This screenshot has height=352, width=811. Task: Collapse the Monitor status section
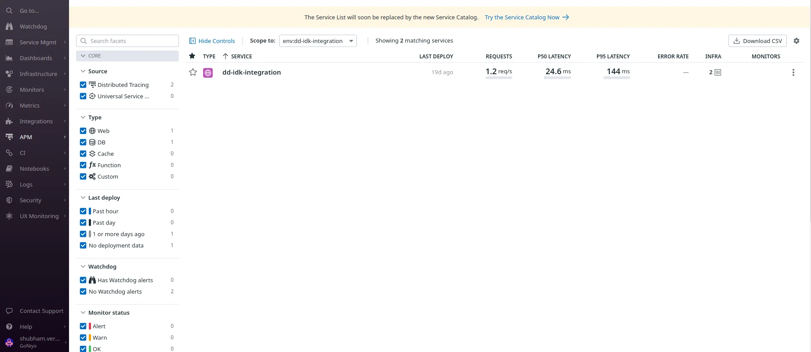tap(83, 312)
